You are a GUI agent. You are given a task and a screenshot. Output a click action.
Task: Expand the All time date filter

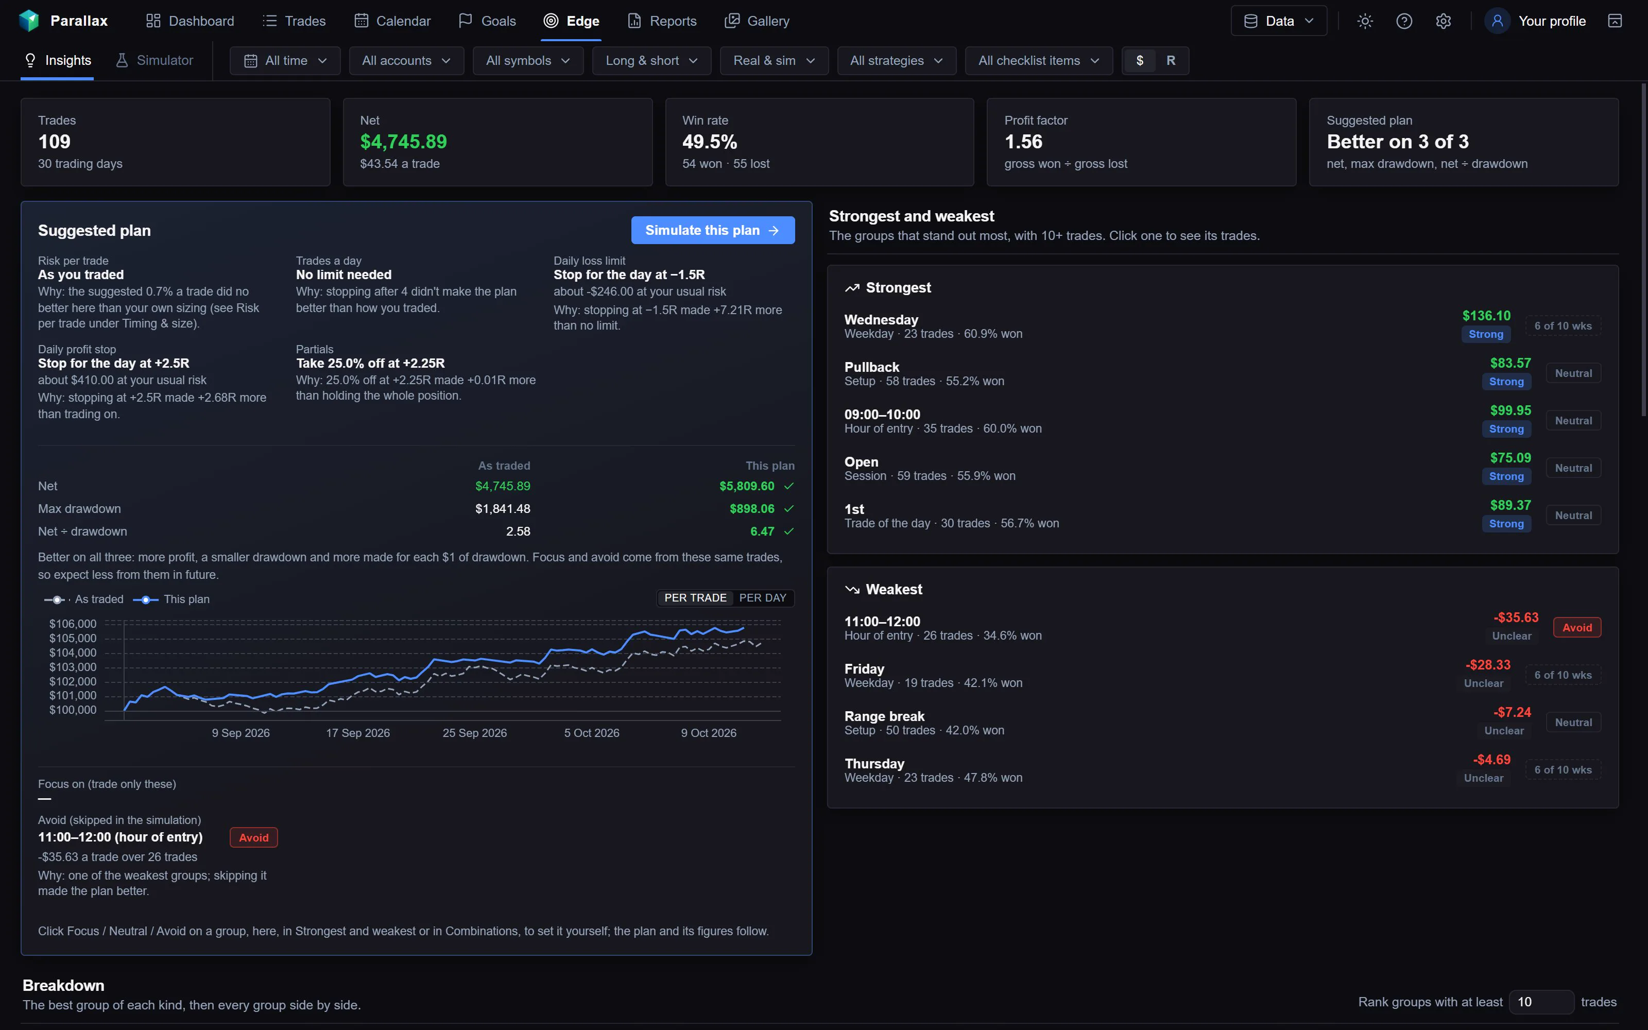pos(285,61)
